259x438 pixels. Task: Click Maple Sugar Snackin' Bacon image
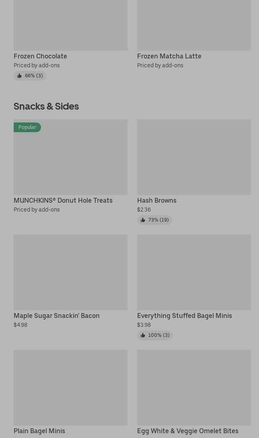click(70, 272)
